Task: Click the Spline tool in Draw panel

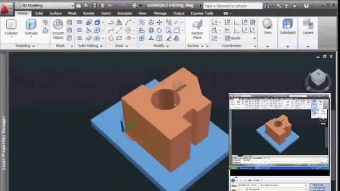Action: click(x=111, y=30)
